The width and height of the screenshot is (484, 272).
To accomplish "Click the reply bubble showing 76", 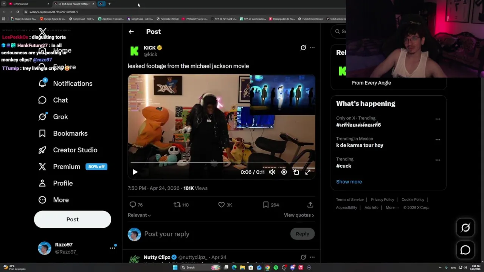I will point(133,205).
